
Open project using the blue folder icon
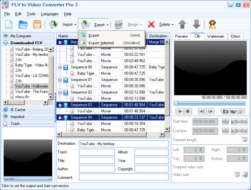pyautogui.click(x=23, y=25)
